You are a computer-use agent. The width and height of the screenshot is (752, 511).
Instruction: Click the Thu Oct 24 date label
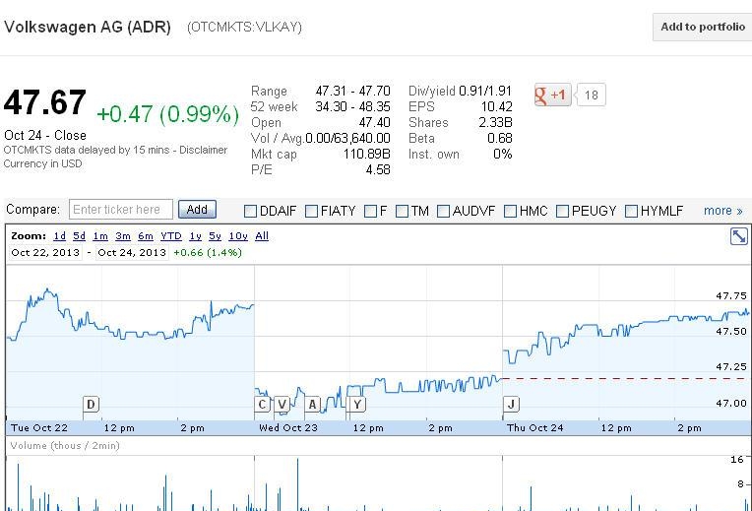[x=534, y=428]
